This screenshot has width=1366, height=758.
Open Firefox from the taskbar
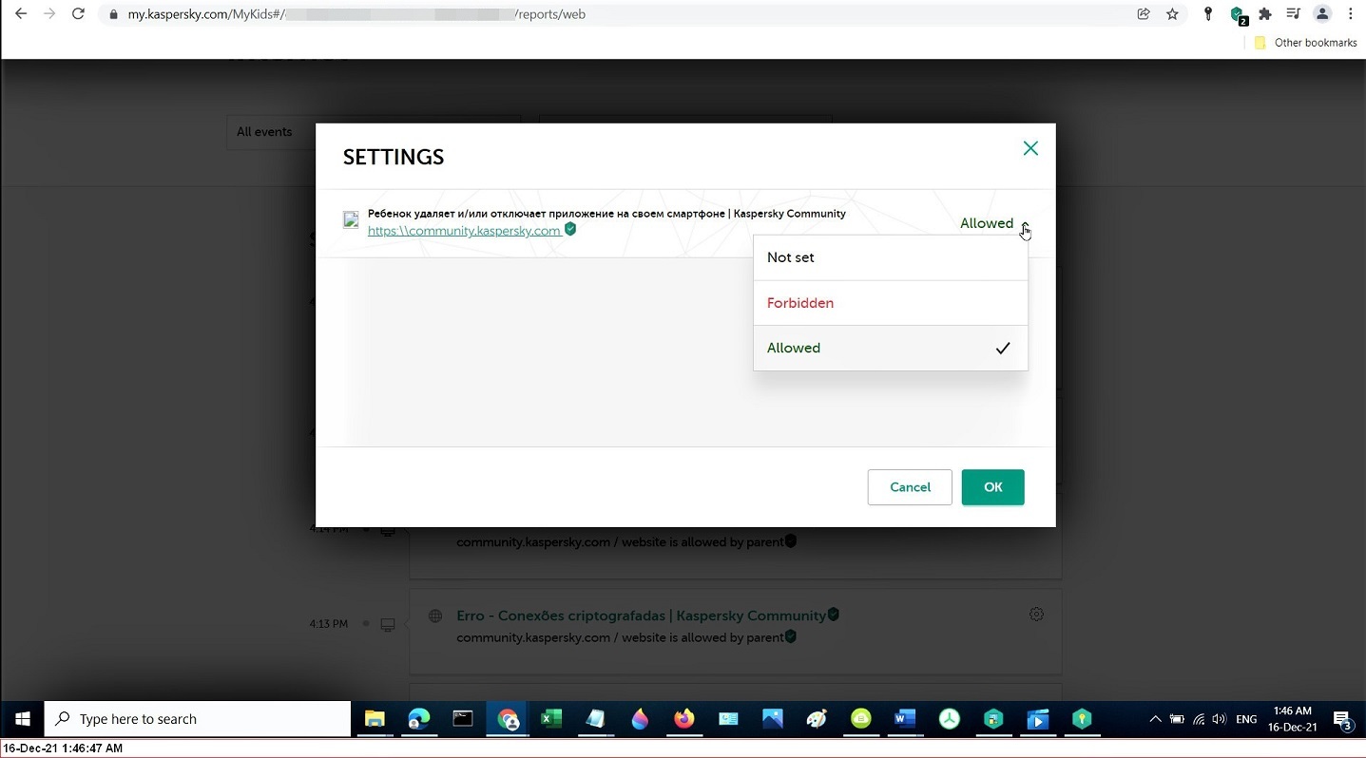[684, 719]
